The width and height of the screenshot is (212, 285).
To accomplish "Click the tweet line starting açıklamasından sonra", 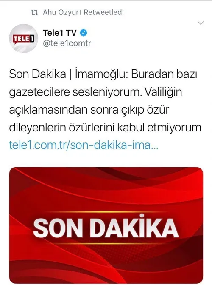I will tap(89, 110).
